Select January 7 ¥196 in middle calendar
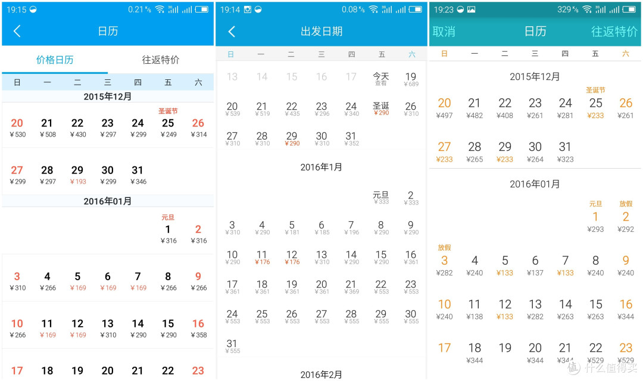 tap(351, 227)
